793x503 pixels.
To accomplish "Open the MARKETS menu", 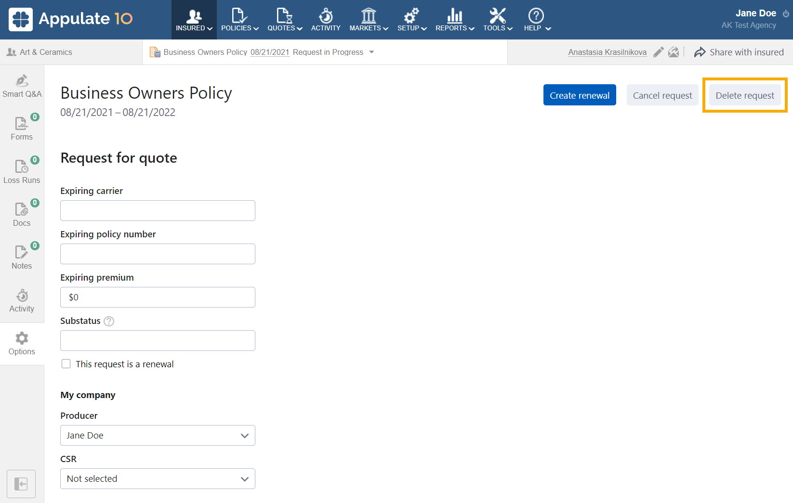I will click(368, 20).
